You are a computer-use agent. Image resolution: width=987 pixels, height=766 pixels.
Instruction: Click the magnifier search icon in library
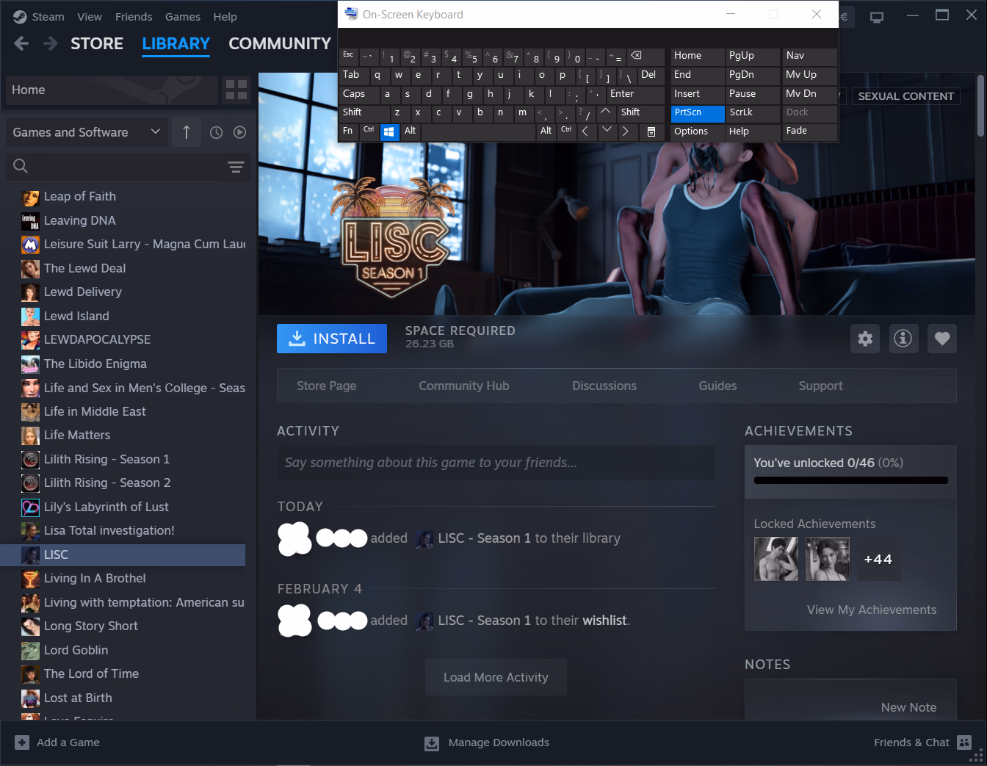21,167
